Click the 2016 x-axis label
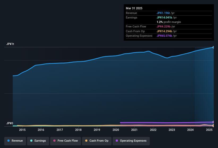The image size is (218, 148). [41, 130]
